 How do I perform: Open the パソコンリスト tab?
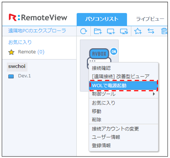pos(102,19)
